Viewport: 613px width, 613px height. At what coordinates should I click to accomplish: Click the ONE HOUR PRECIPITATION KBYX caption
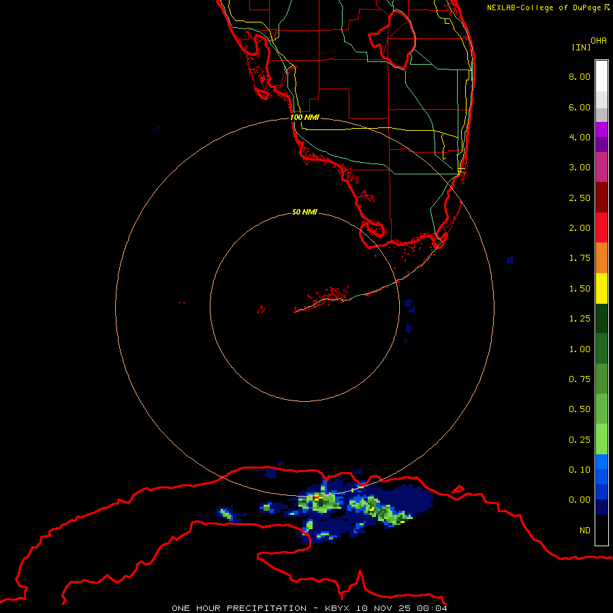click(x=309, y=608)
